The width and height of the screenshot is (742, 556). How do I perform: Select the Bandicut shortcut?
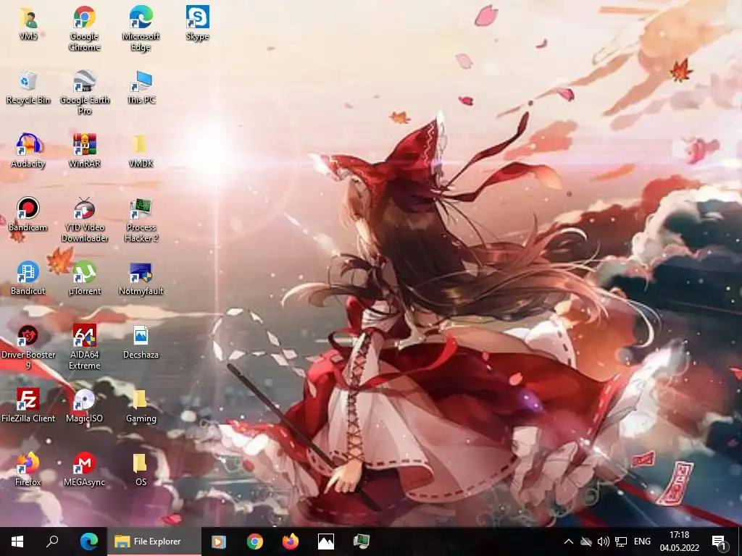click(28, 278)
